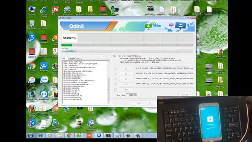The height and width of the screenshot is (142, 252).
Task: Launch Mozilla Firefox desktop shortcut
Action: [32, 110]
